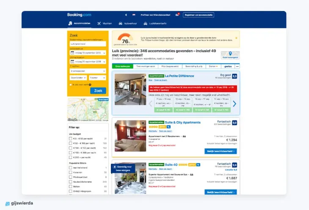Click Bekijk beschikbaarheid for Suite 40
The image size is (309, 210).
tap(221, 192)
